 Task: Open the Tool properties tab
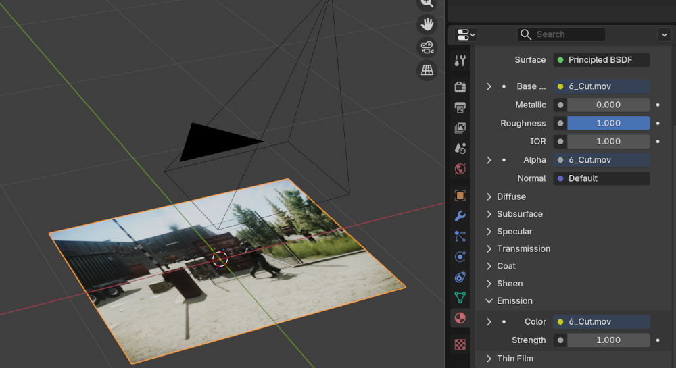pos(460,61)
